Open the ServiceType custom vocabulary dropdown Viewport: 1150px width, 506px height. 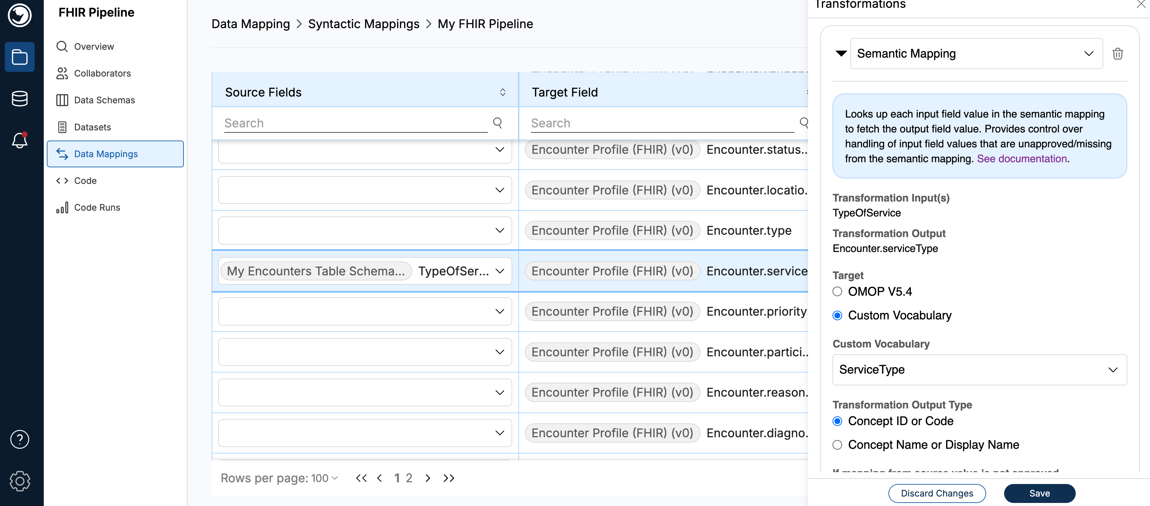tap(979, 370)
